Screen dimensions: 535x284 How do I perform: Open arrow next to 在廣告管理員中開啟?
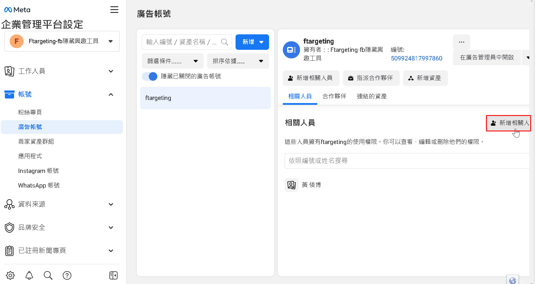click(x=527, y=58)
